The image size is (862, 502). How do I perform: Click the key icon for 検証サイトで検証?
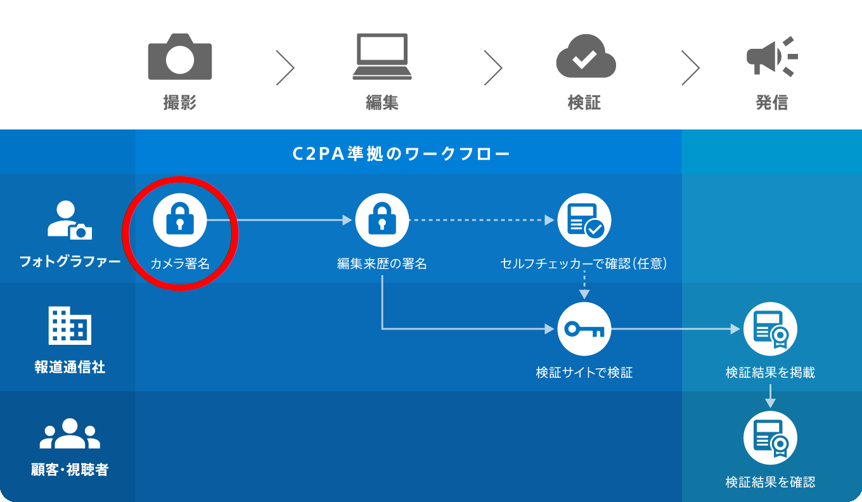tap(584, 329)
